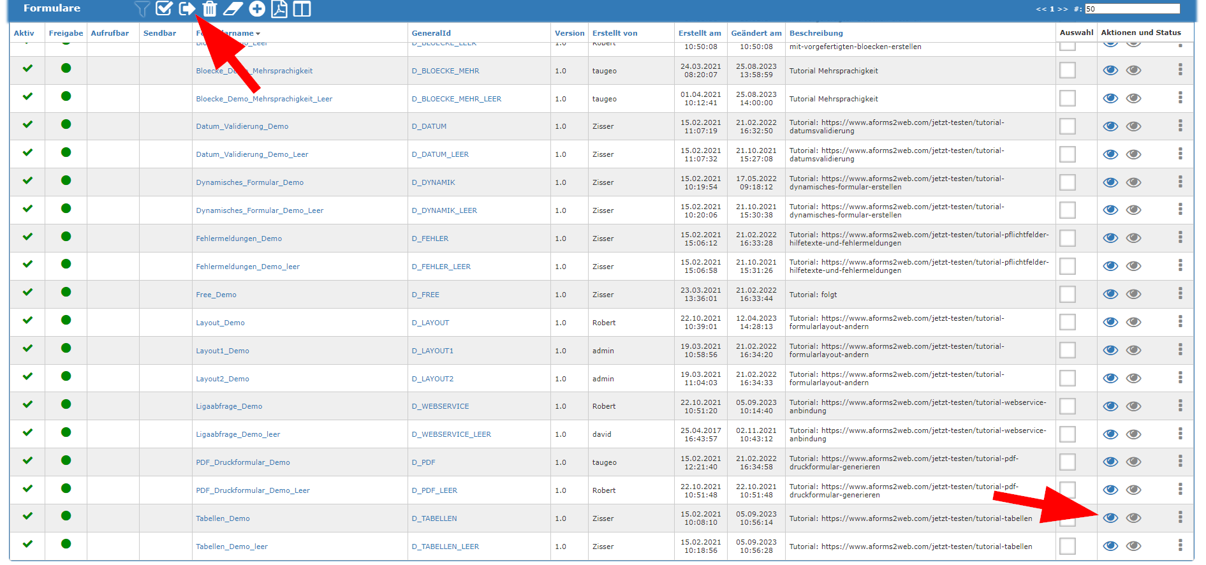Toggle the column layout icon
Screen dimensions: 1206x565
point(302,9)
